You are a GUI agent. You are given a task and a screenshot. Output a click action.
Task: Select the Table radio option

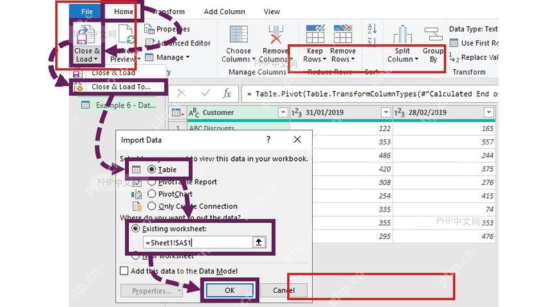(x=152, y=169)
